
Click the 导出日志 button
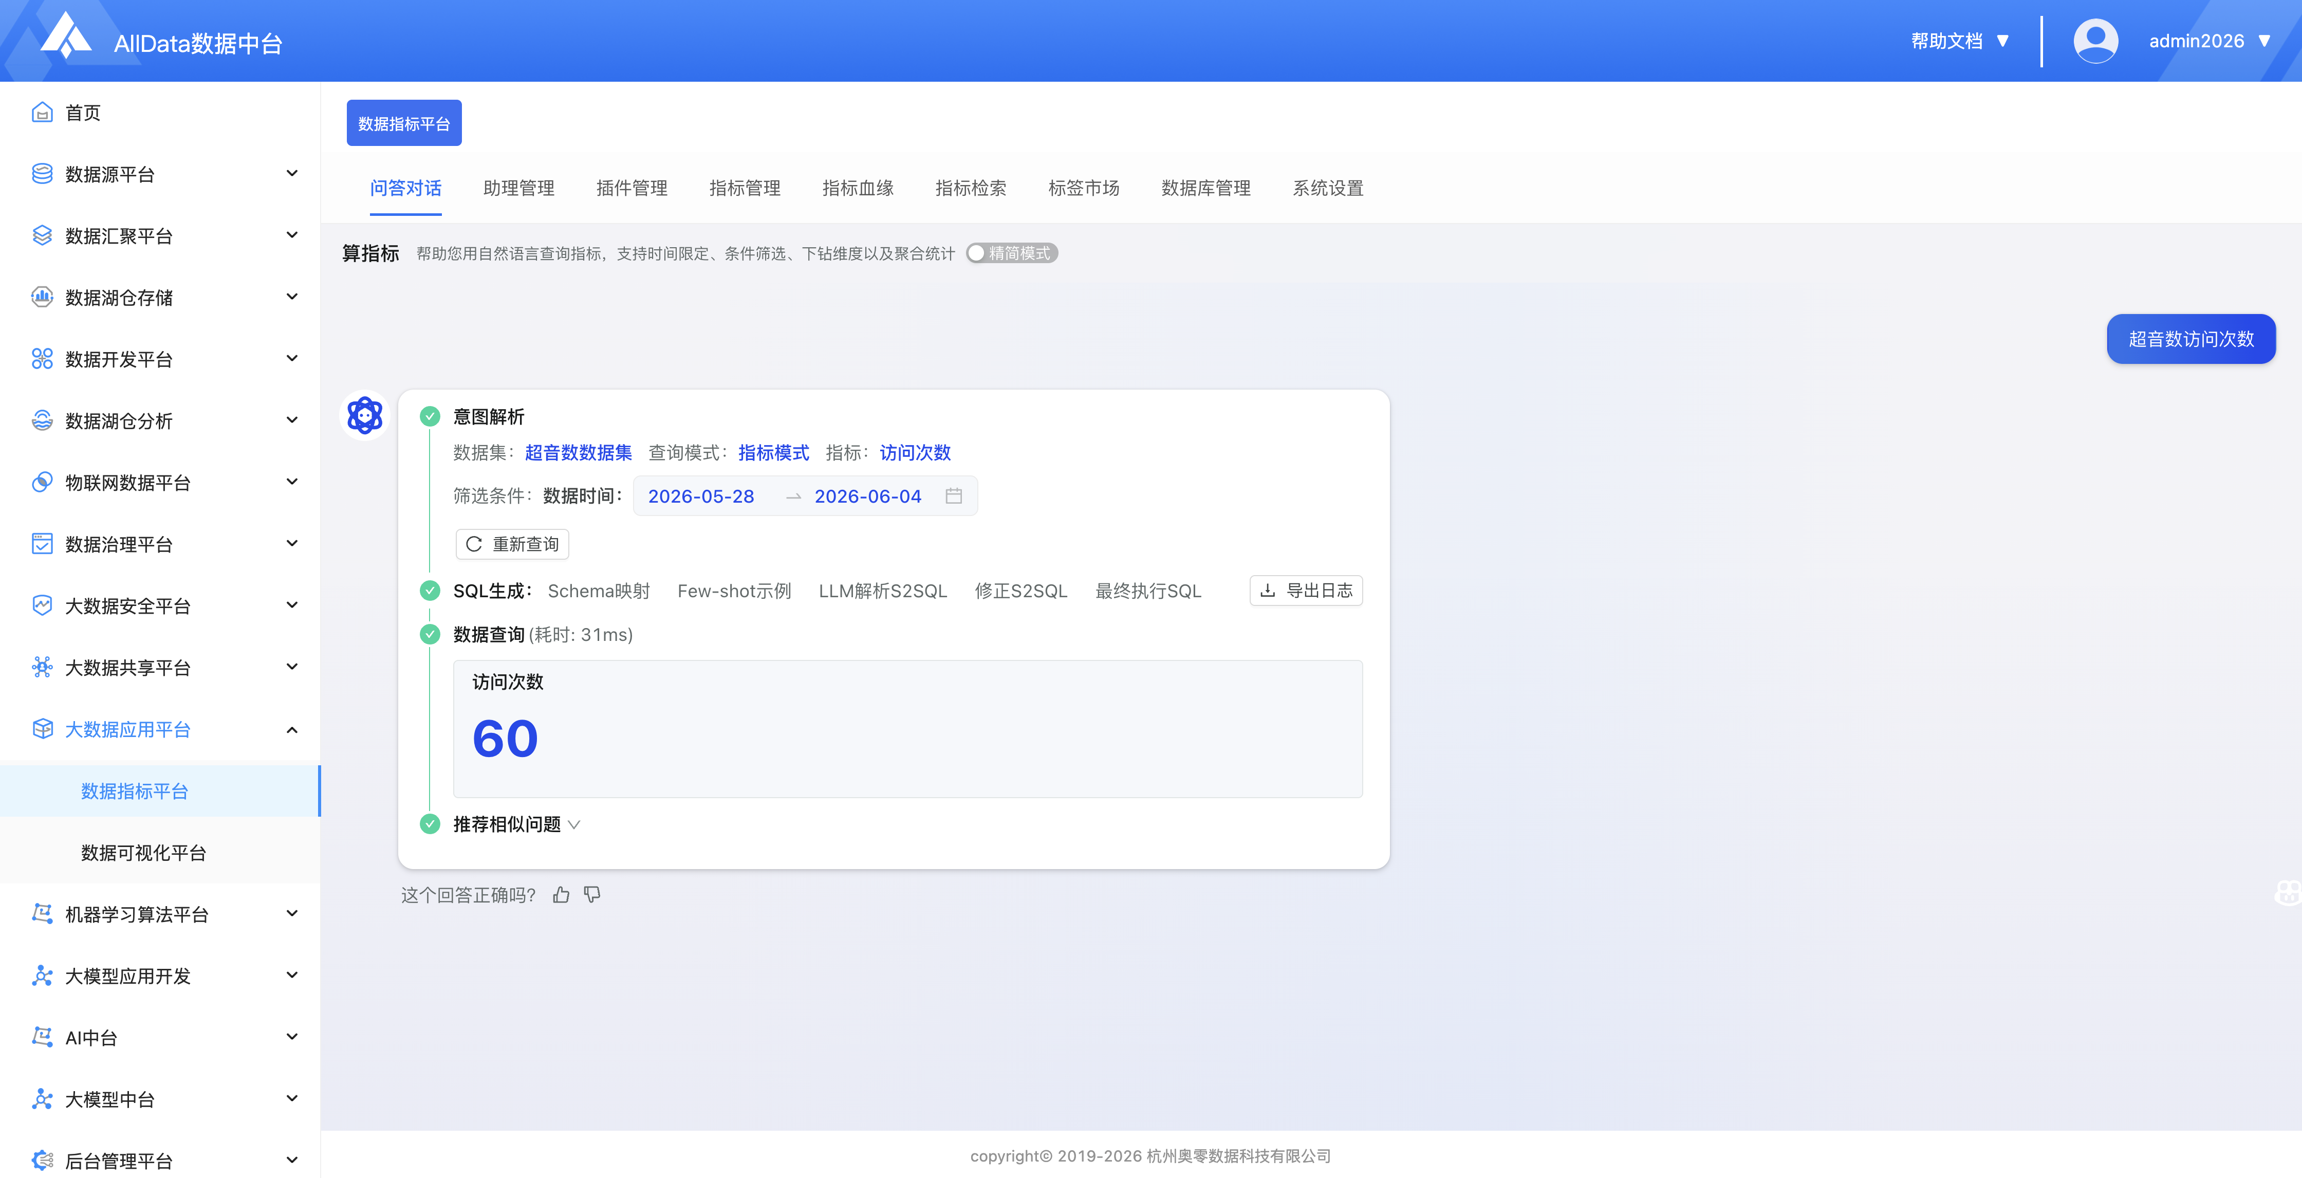click(x=1306, y=591)
